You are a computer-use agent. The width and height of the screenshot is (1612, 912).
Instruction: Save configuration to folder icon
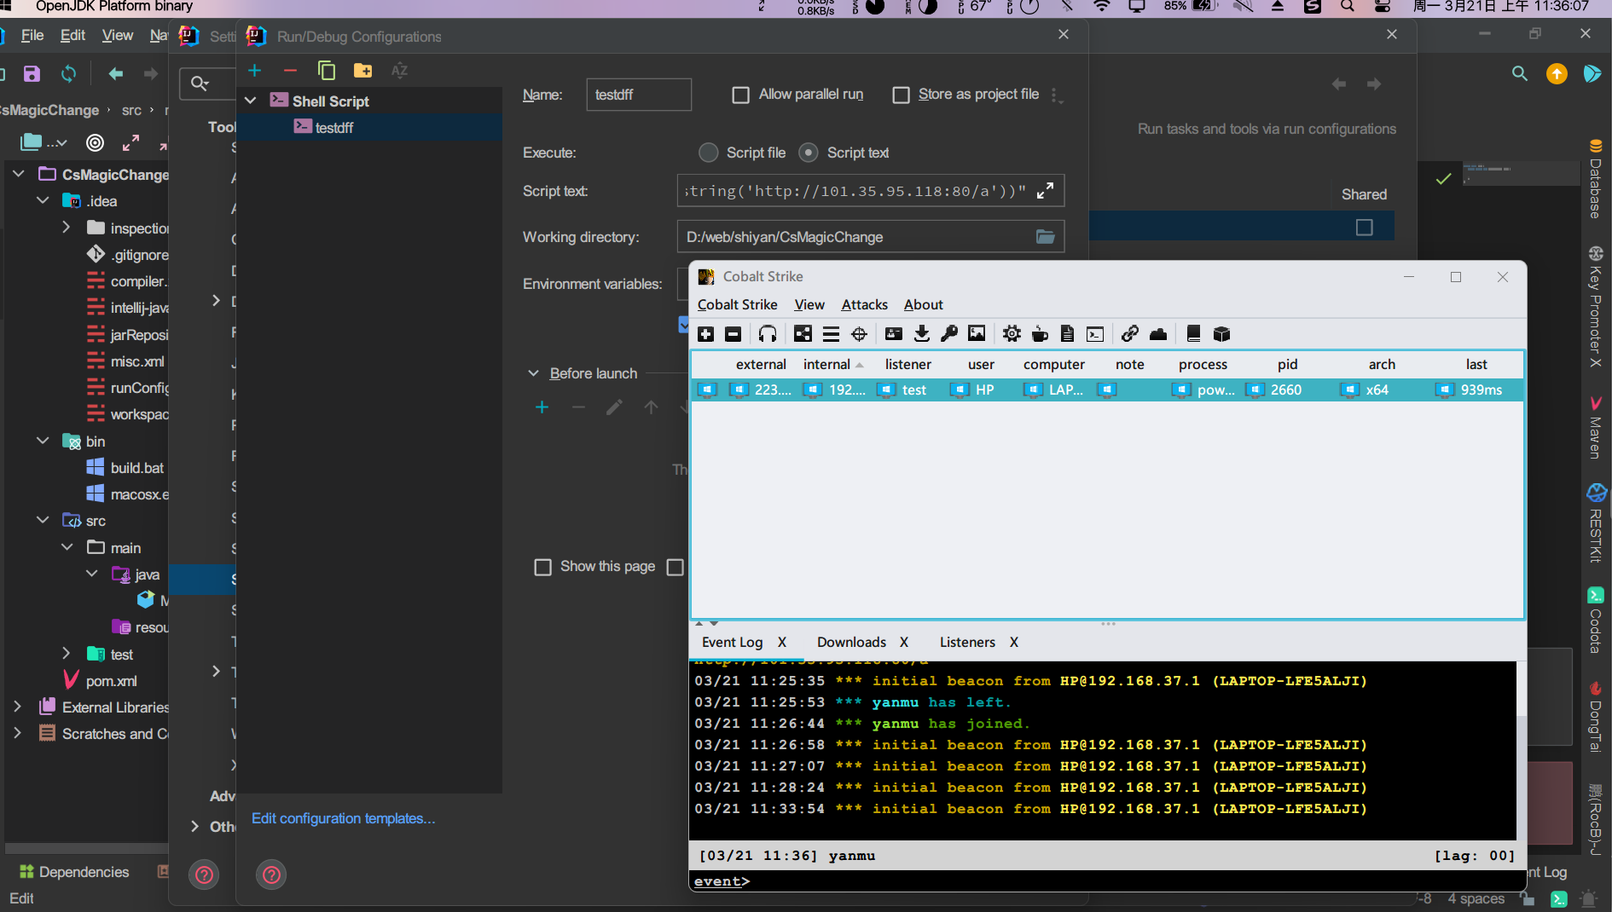[363, 71]
